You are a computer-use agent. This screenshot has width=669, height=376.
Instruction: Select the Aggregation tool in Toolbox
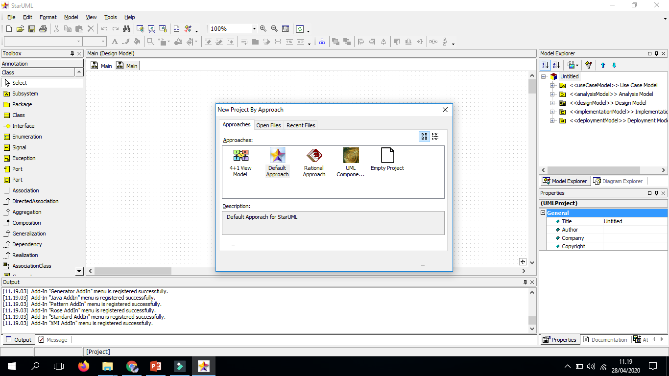click(43, 212)
